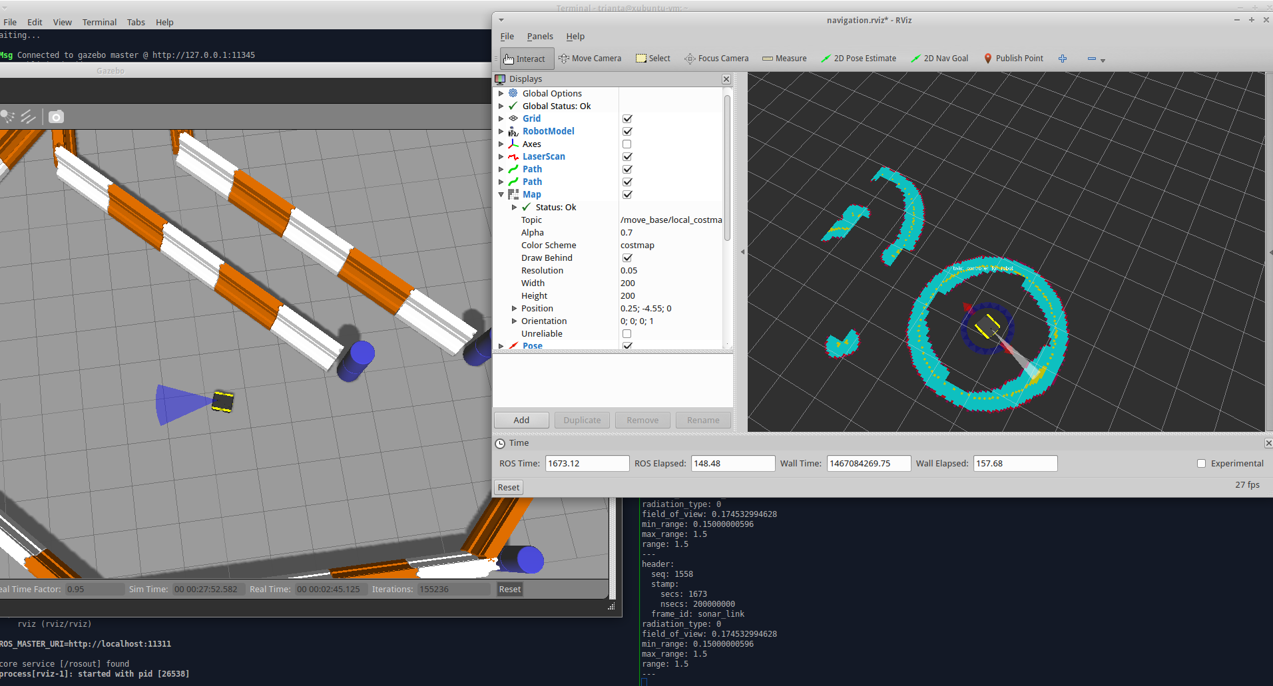Expand the Grid display properties
The height and width of the screenshot is (686, 1273).
tap(501, 118)
